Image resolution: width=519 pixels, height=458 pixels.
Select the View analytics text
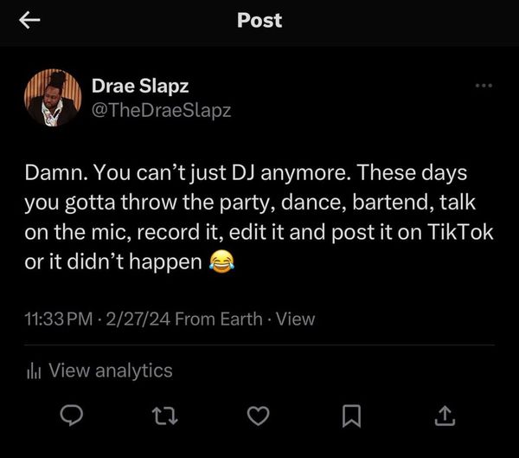click(x=111, y=371)
